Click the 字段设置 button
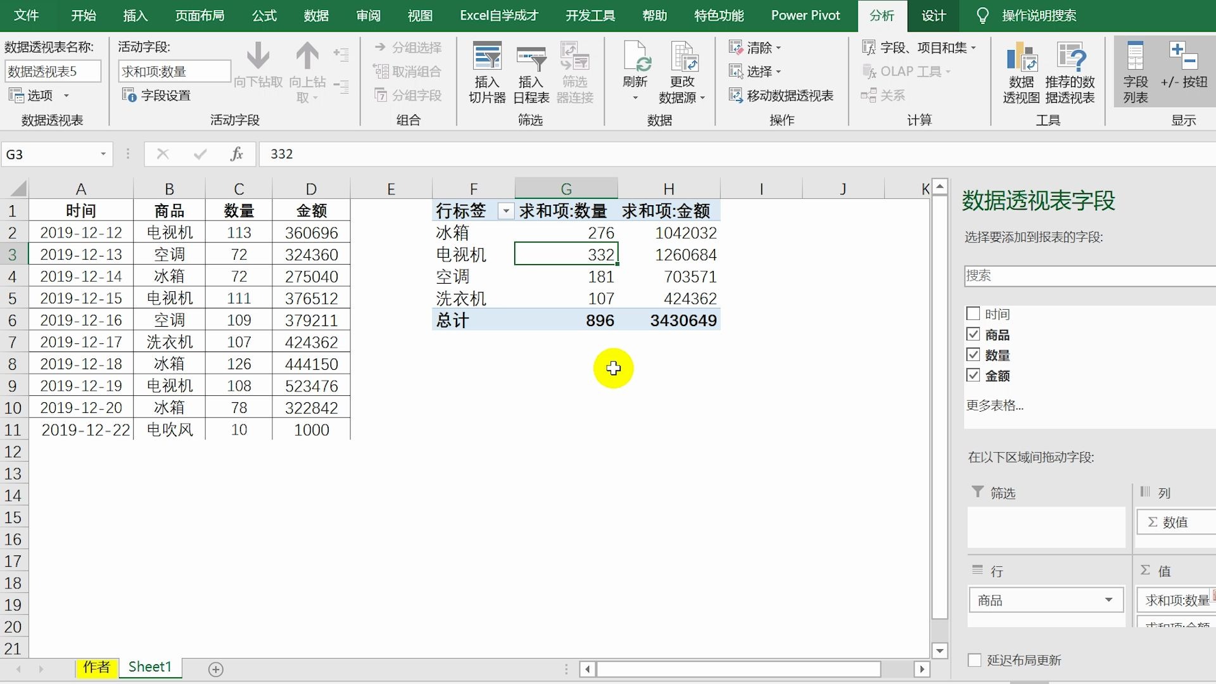Screen dimensions: 1216x684 [x=156, y=96]
